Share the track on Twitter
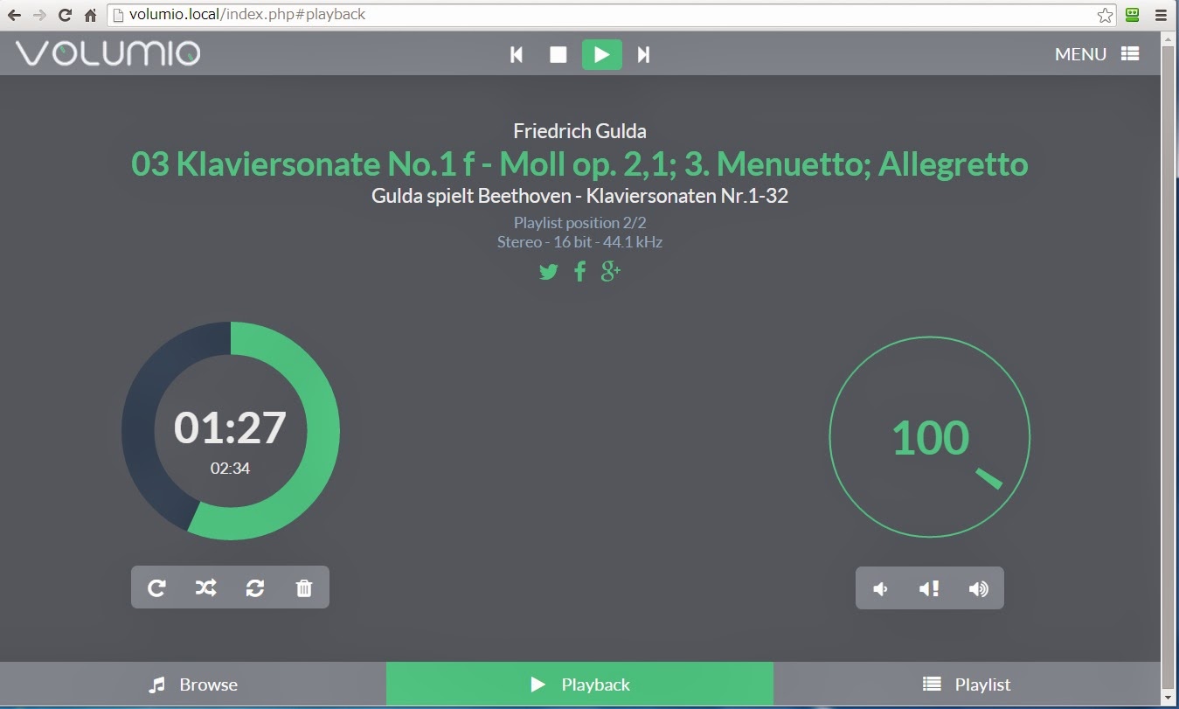 click(548, 272)
